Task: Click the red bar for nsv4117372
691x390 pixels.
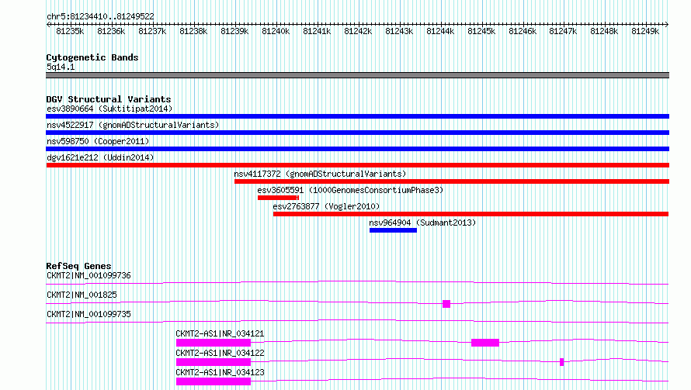Action: [452, 181]
